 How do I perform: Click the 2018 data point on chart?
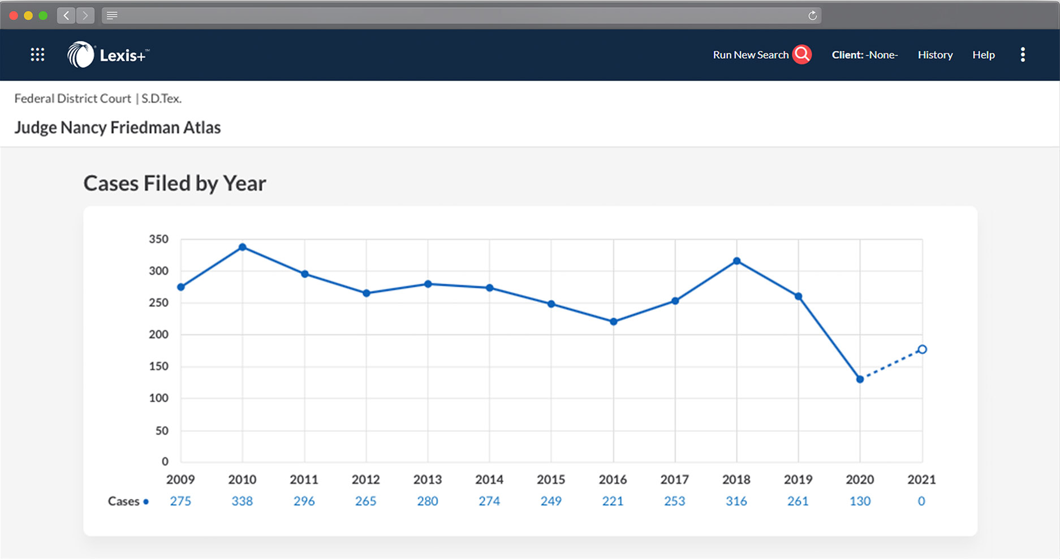736,261
